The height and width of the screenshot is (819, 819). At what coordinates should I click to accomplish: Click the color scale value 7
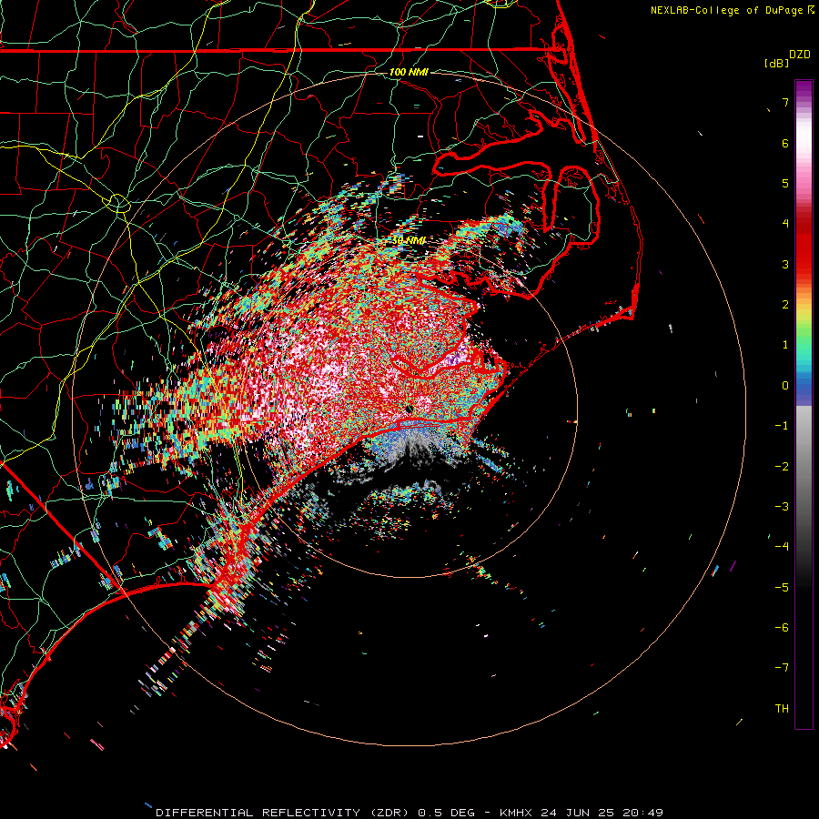[x=785, y=102]
